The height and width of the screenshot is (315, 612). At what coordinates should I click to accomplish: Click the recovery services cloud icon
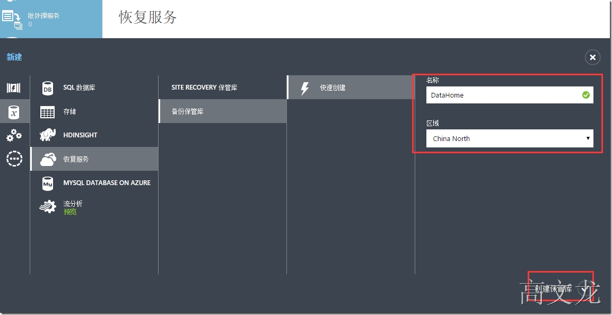pos(48,159)
